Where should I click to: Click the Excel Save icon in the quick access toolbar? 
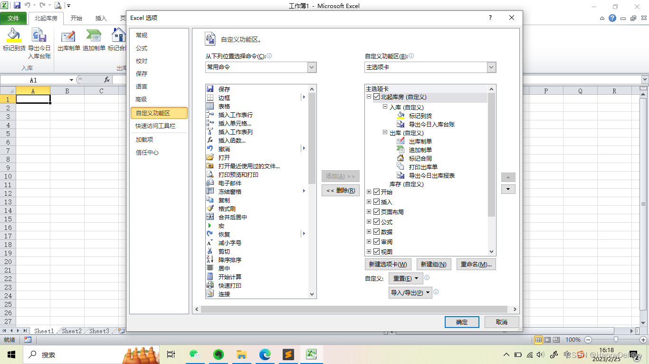17,6
